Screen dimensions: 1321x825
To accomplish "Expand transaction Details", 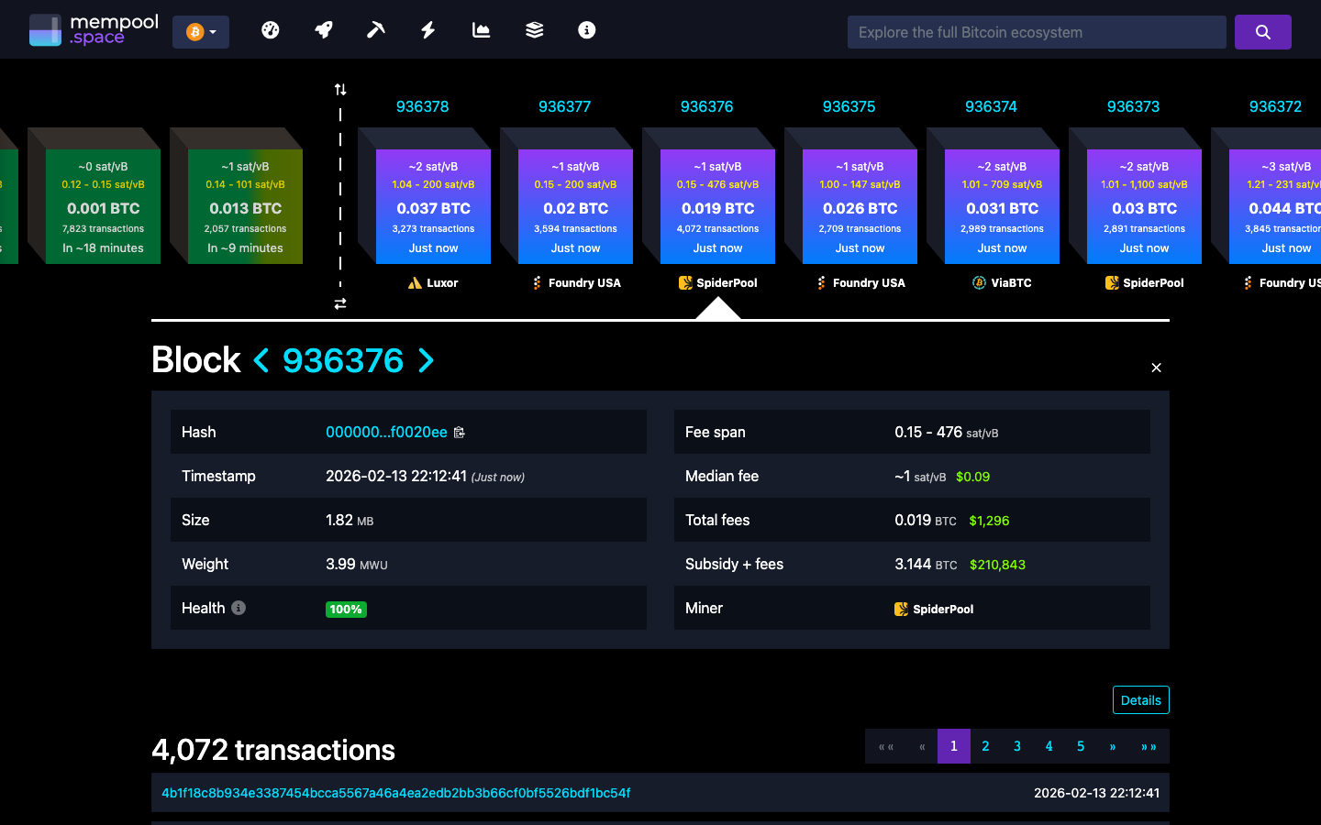I will click(1140, 699).
